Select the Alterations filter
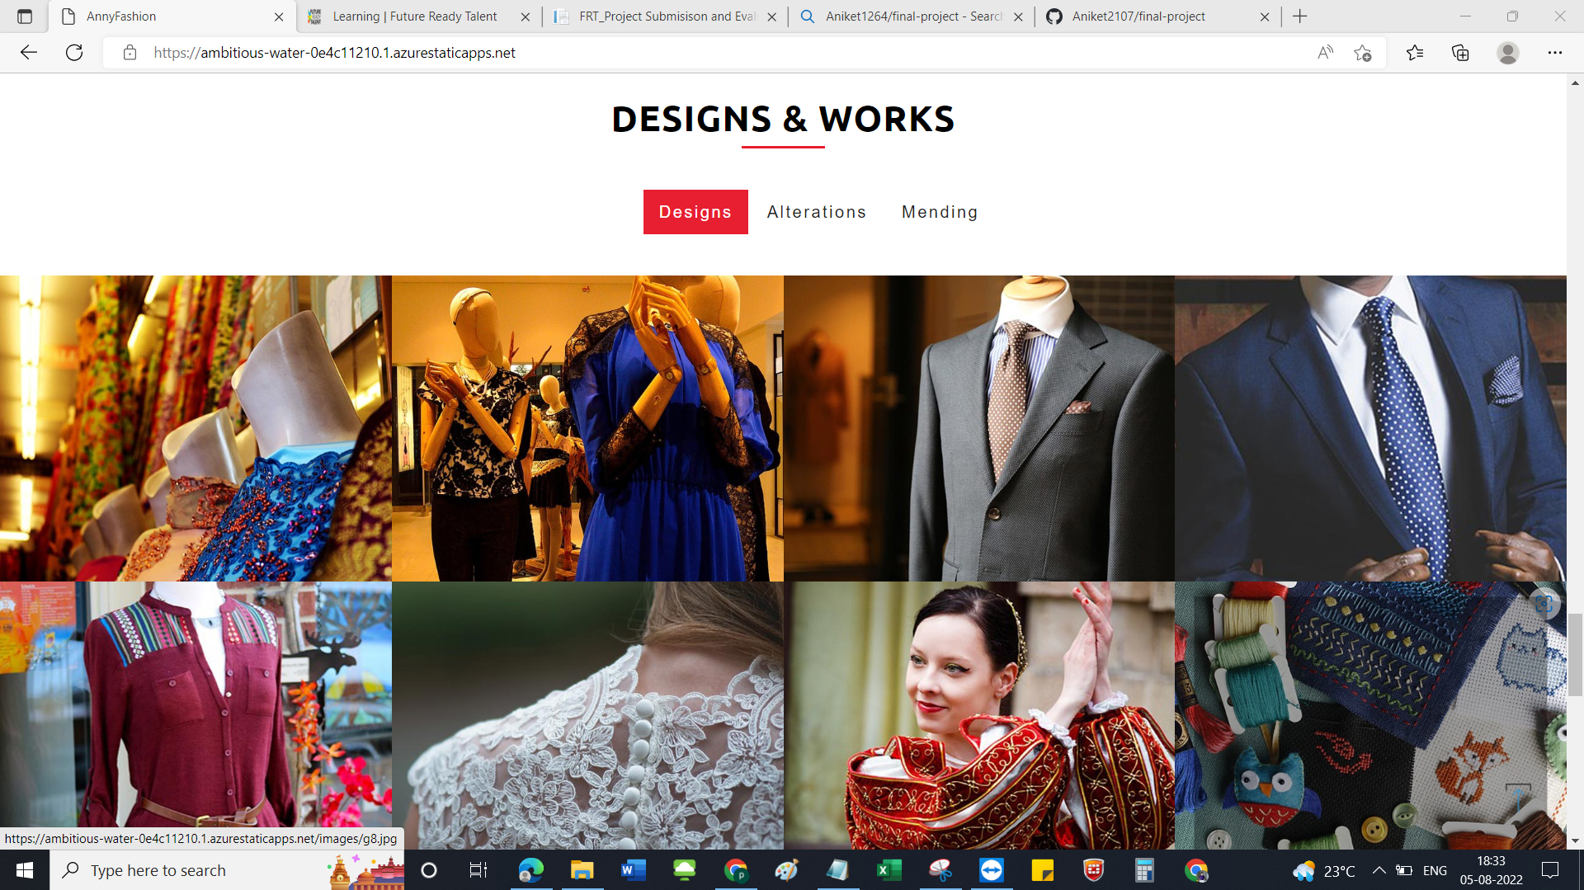This screenshot has height=890, width=1584. tap(817, 212)
